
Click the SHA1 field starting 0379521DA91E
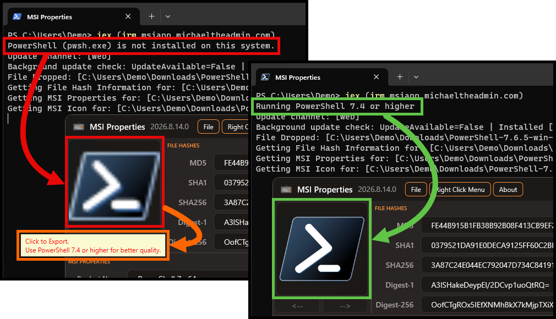tap(487, 245)
